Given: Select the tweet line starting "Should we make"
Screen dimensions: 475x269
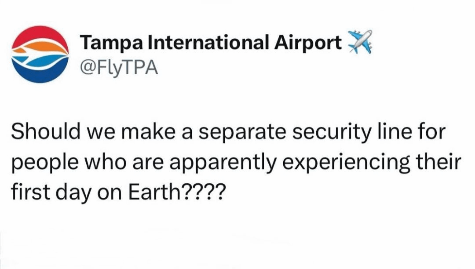Looking at the screenshot, I should (x=228, y=132).
